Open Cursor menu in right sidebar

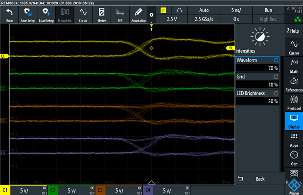tap(294, 47)
